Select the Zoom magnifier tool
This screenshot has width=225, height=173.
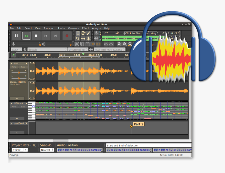coord(78,38)
